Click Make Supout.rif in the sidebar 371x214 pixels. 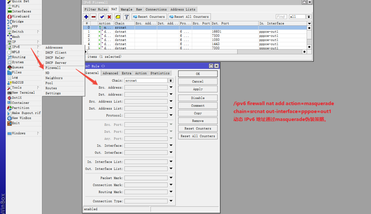tap(26, 113)
